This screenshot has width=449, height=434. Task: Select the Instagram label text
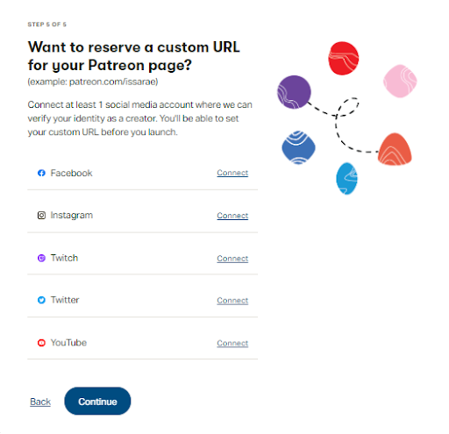tap(72, 216)
